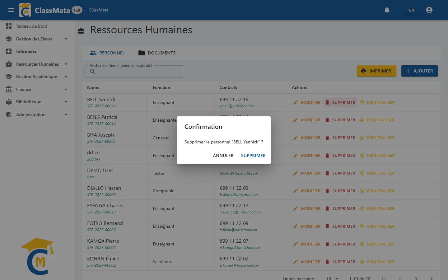The width and height of the screenshot is (448, 280).
Task: Click the ClassMata logo in header
Action: click(x=25, y=10)
